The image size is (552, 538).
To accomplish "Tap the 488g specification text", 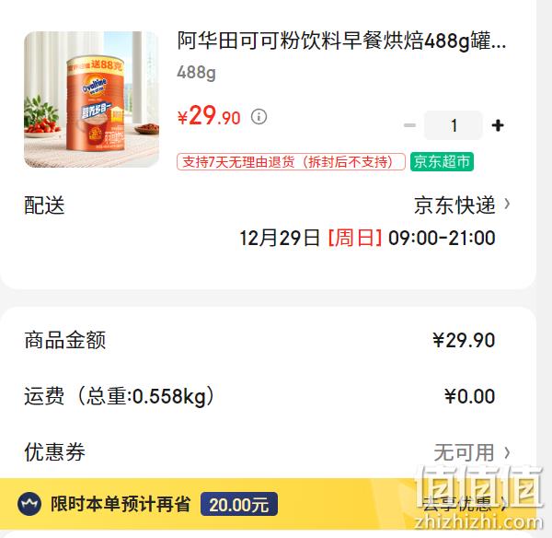I will 196,73.
